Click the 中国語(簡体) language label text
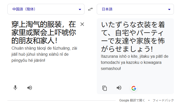The image size is (179, 104). click(24, 9)
